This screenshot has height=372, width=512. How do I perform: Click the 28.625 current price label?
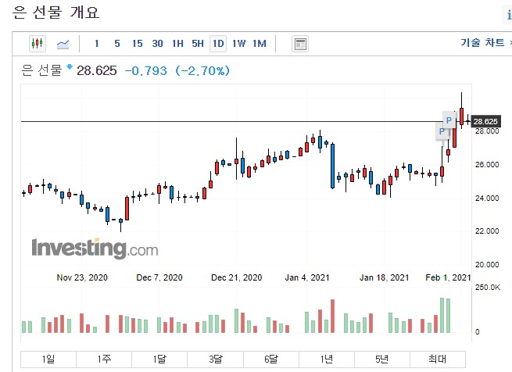[485, 121]
